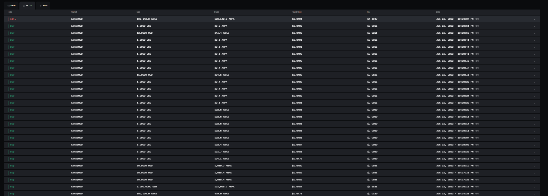This screenshot has width=548, height=196.
Task: Expand the order row at 10:29:39 PM
Action: coord(535,61)
